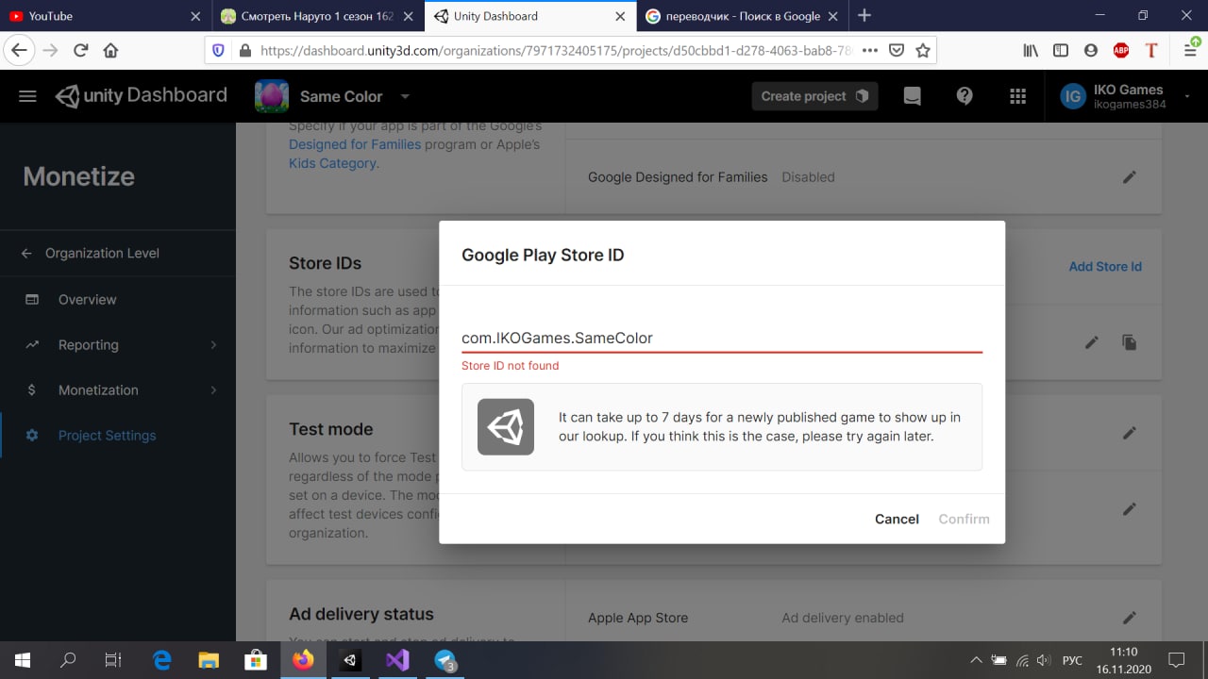Copy the Store ID with copy icon
Screen dimensions: 1208x679
coord(1130,342)
